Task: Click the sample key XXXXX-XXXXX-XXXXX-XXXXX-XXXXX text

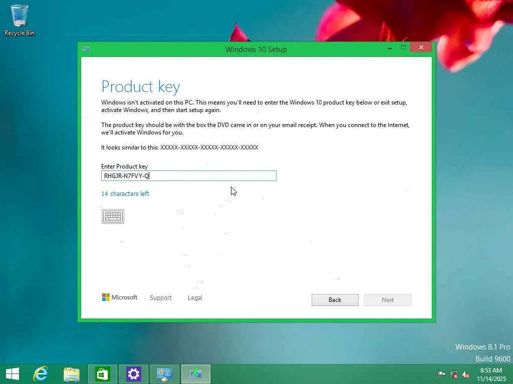Action: point(209,147)
